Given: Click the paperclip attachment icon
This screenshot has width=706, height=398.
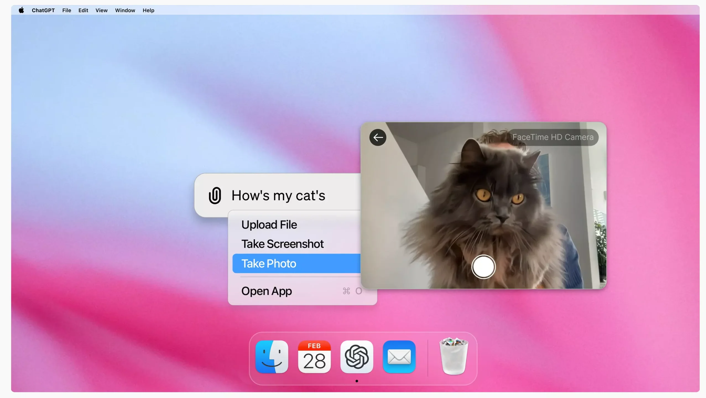Looking at the screenshot, I should pos(215,195).
